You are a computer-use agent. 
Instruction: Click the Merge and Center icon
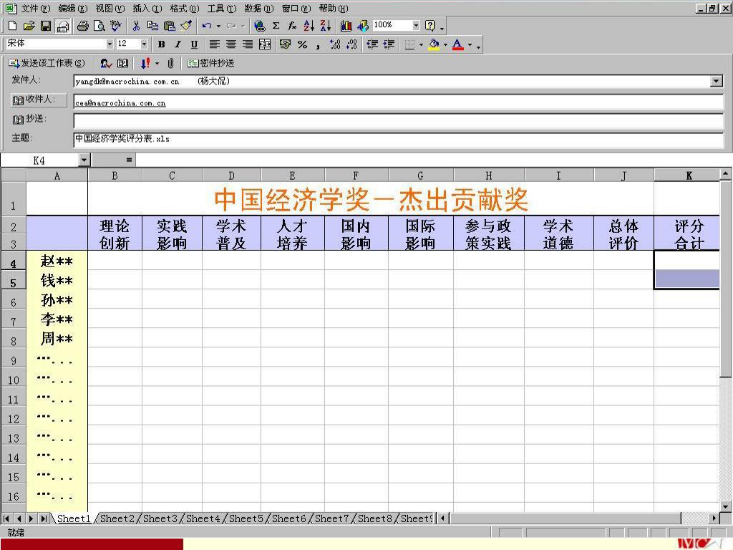point(265,44)
